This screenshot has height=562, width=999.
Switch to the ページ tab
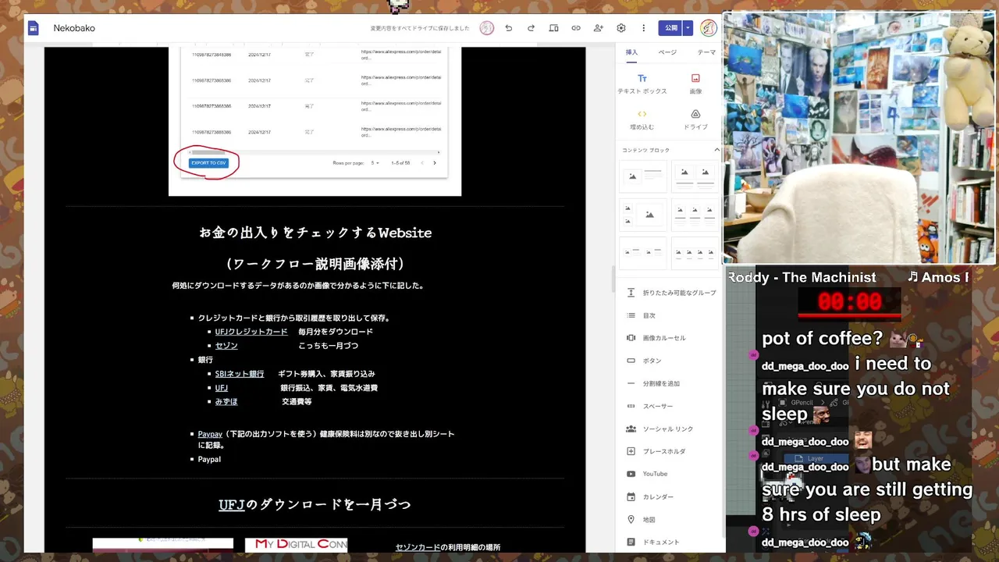[x=667, y=52]
